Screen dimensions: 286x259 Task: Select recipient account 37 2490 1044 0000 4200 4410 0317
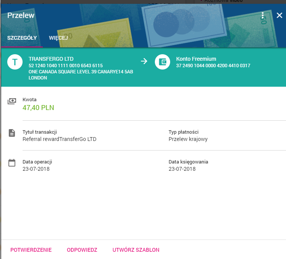213,66
